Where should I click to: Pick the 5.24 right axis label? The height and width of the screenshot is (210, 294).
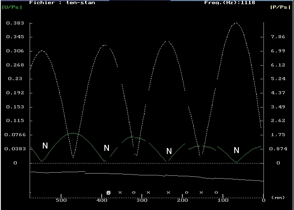click(278, 79)
